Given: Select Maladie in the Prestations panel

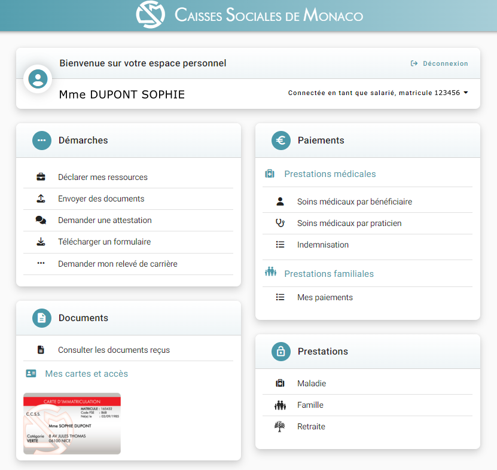Looking at the screenshot, I should 311,383.
